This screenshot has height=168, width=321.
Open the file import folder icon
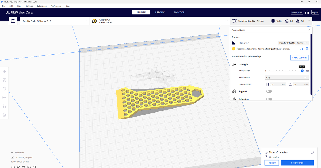pos(13,21)
